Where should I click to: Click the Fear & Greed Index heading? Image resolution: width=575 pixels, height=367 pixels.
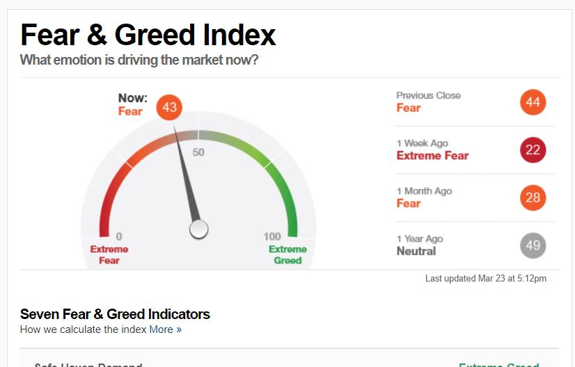click(148, 35)
